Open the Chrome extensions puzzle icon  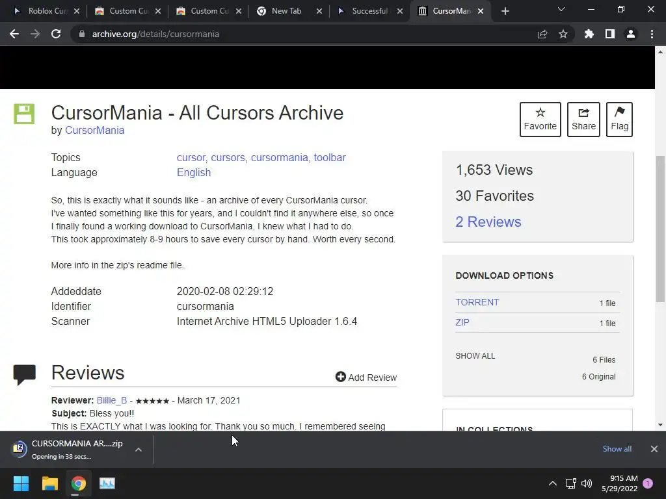pos(589,34)
